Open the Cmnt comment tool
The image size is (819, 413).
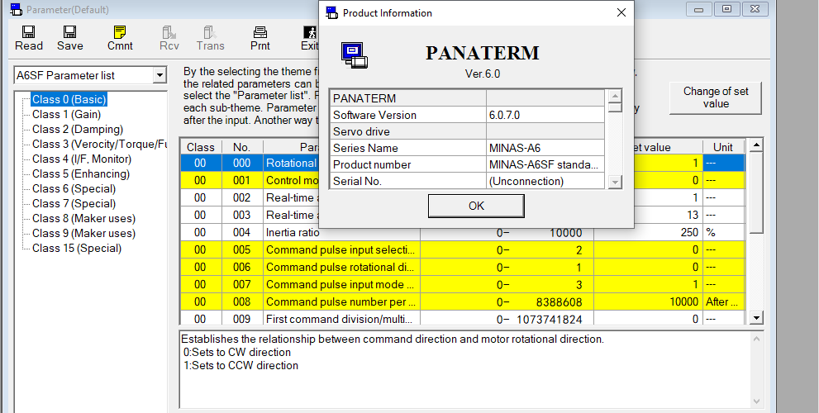pos(120,38)
